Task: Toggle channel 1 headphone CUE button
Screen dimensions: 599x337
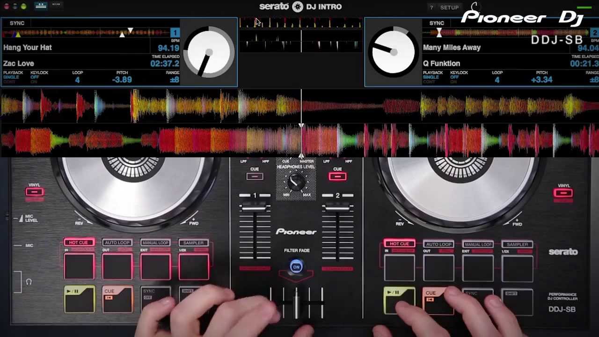Action: [255, 176]
